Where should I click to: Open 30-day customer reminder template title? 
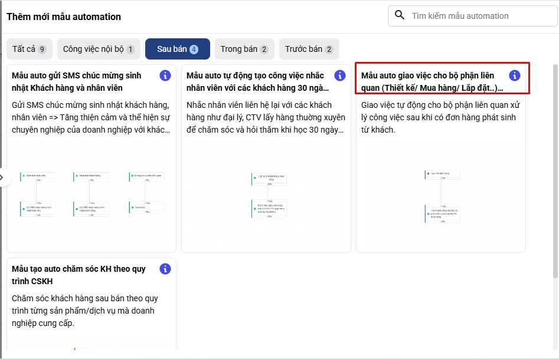coord(256,82)
